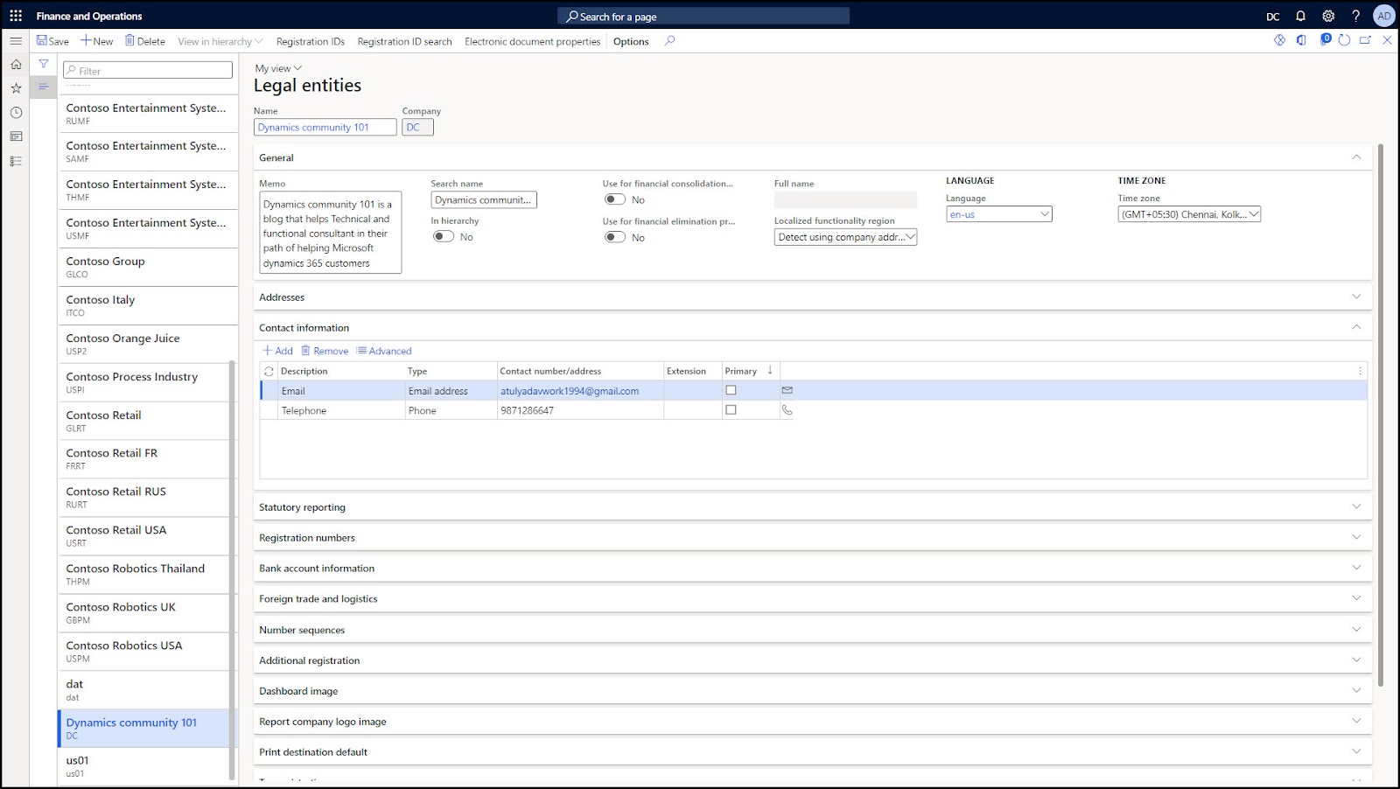Open Localized functionality region dropdown
This screenshot has width=1400, height=789.
tap(845, 237)
